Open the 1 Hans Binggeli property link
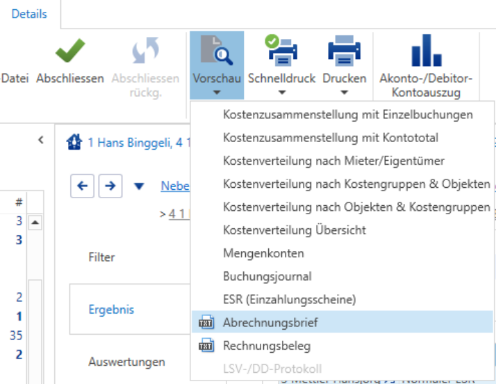 (139, 143)
